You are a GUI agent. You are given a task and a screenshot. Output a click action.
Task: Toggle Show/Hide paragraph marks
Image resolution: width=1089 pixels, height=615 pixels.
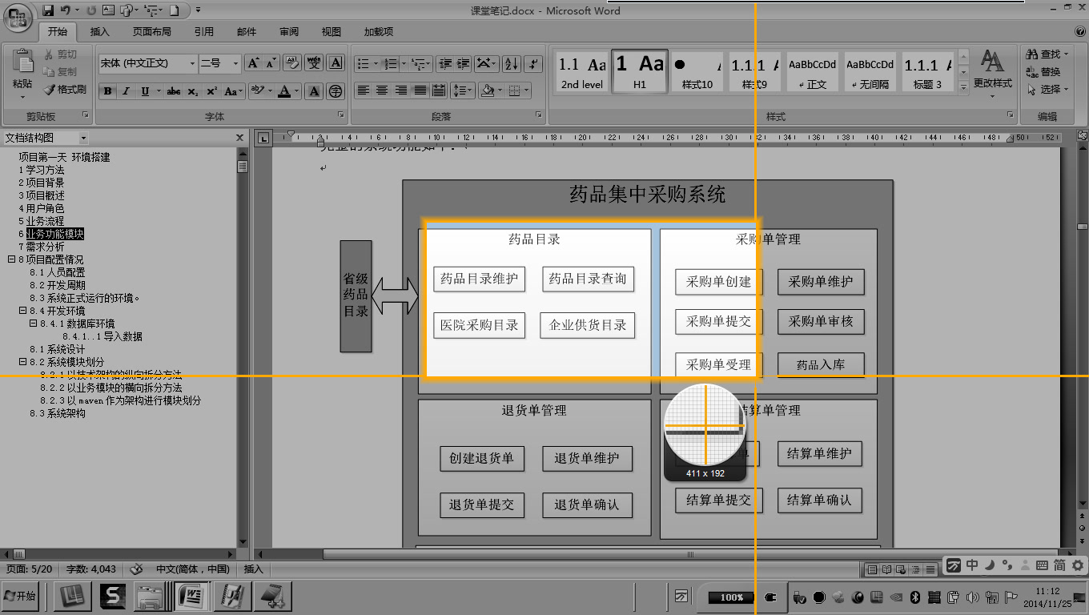pos(534,63)
